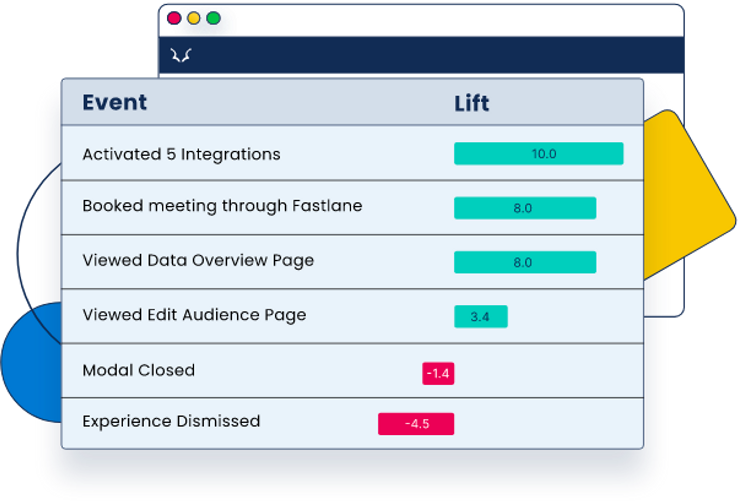Click the green maximize window dot
The height and width of the screenshot is (501, 741).
(x=214, y=18)
